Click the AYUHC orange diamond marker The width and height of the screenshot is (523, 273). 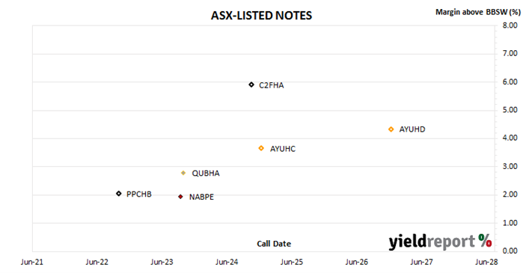click(x=261, y=148)
